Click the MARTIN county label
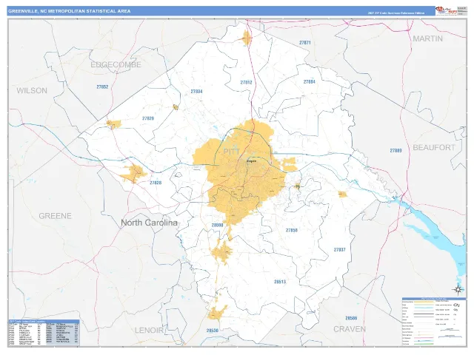Screen dimensions: 474x355 [x=427, y=38]
